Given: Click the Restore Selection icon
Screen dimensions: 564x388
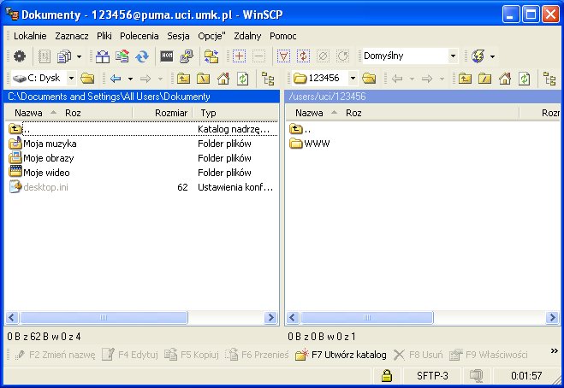Looking at the screenshot, I should click(x=343, y=56).
